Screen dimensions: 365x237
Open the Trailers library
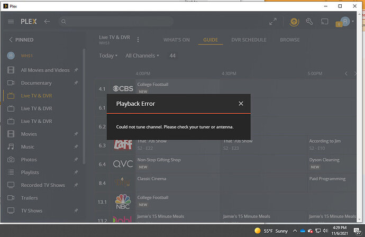[x=29, y=198]
